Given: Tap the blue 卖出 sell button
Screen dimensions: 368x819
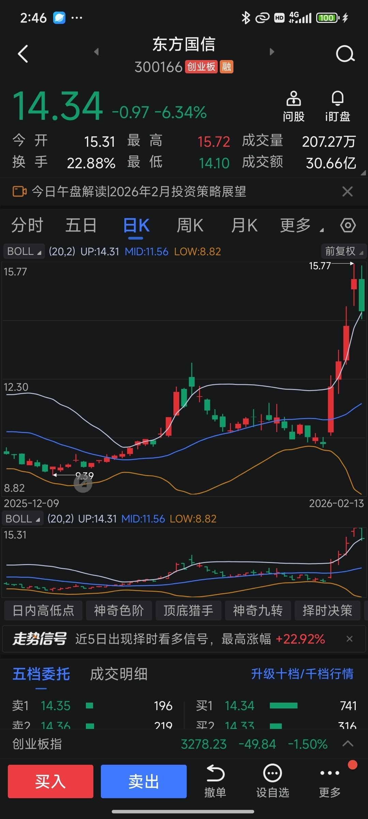Looking at the screenshot, I should pyautogui.click(x=144, y=781).
